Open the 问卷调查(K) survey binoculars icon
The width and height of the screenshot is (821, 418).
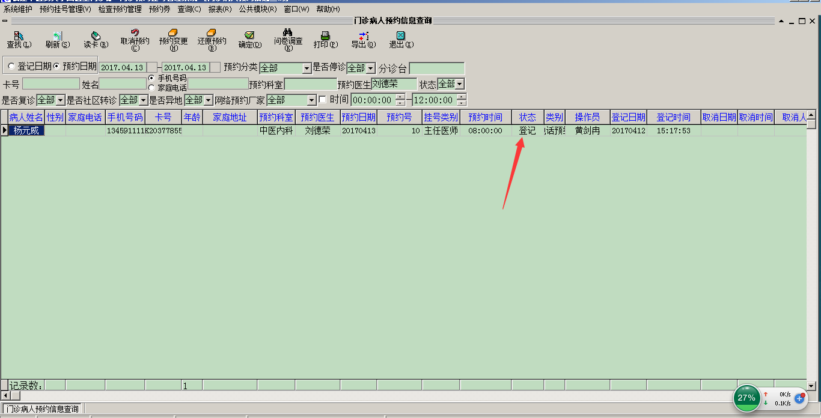pyautogui.click(x=288, y=33)
